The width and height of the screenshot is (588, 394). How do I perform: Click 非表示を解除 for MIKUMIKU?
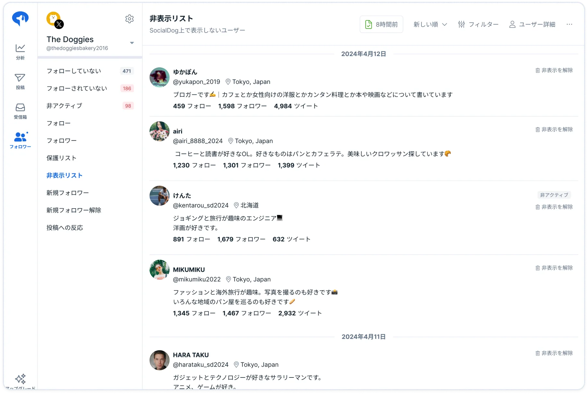point(554,268)
